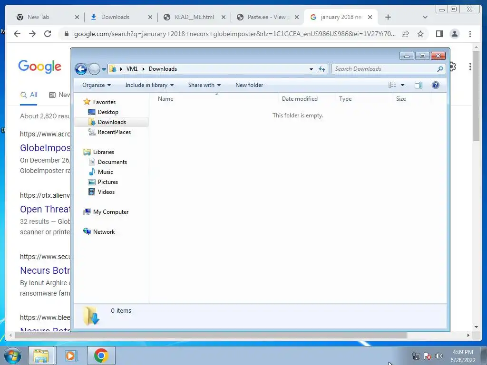Click the Action Center flag tray icon

428,356
